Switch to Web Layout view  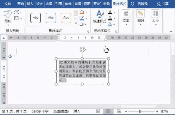point(119,111)
